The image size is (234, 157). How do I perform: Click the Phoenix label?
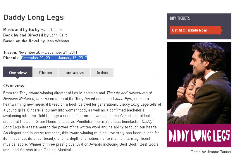point(11,58)
